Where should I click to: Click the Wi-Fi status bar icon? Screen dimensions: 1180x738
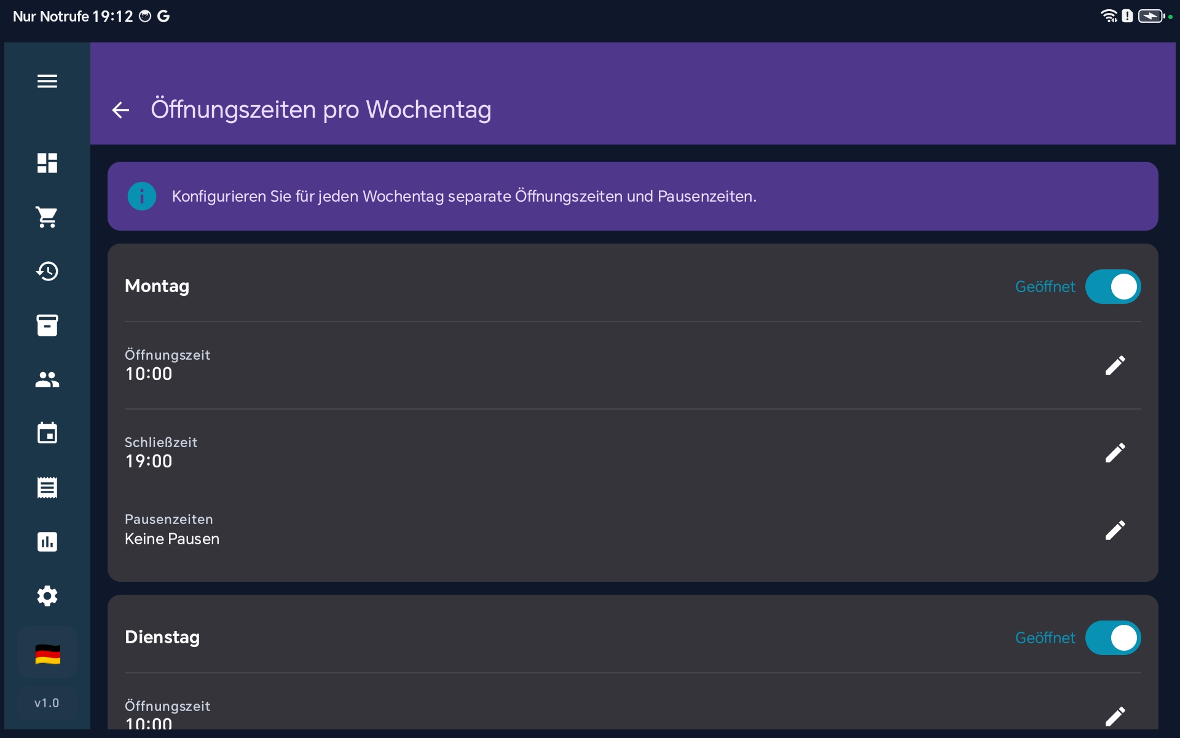click(1108, 16)
